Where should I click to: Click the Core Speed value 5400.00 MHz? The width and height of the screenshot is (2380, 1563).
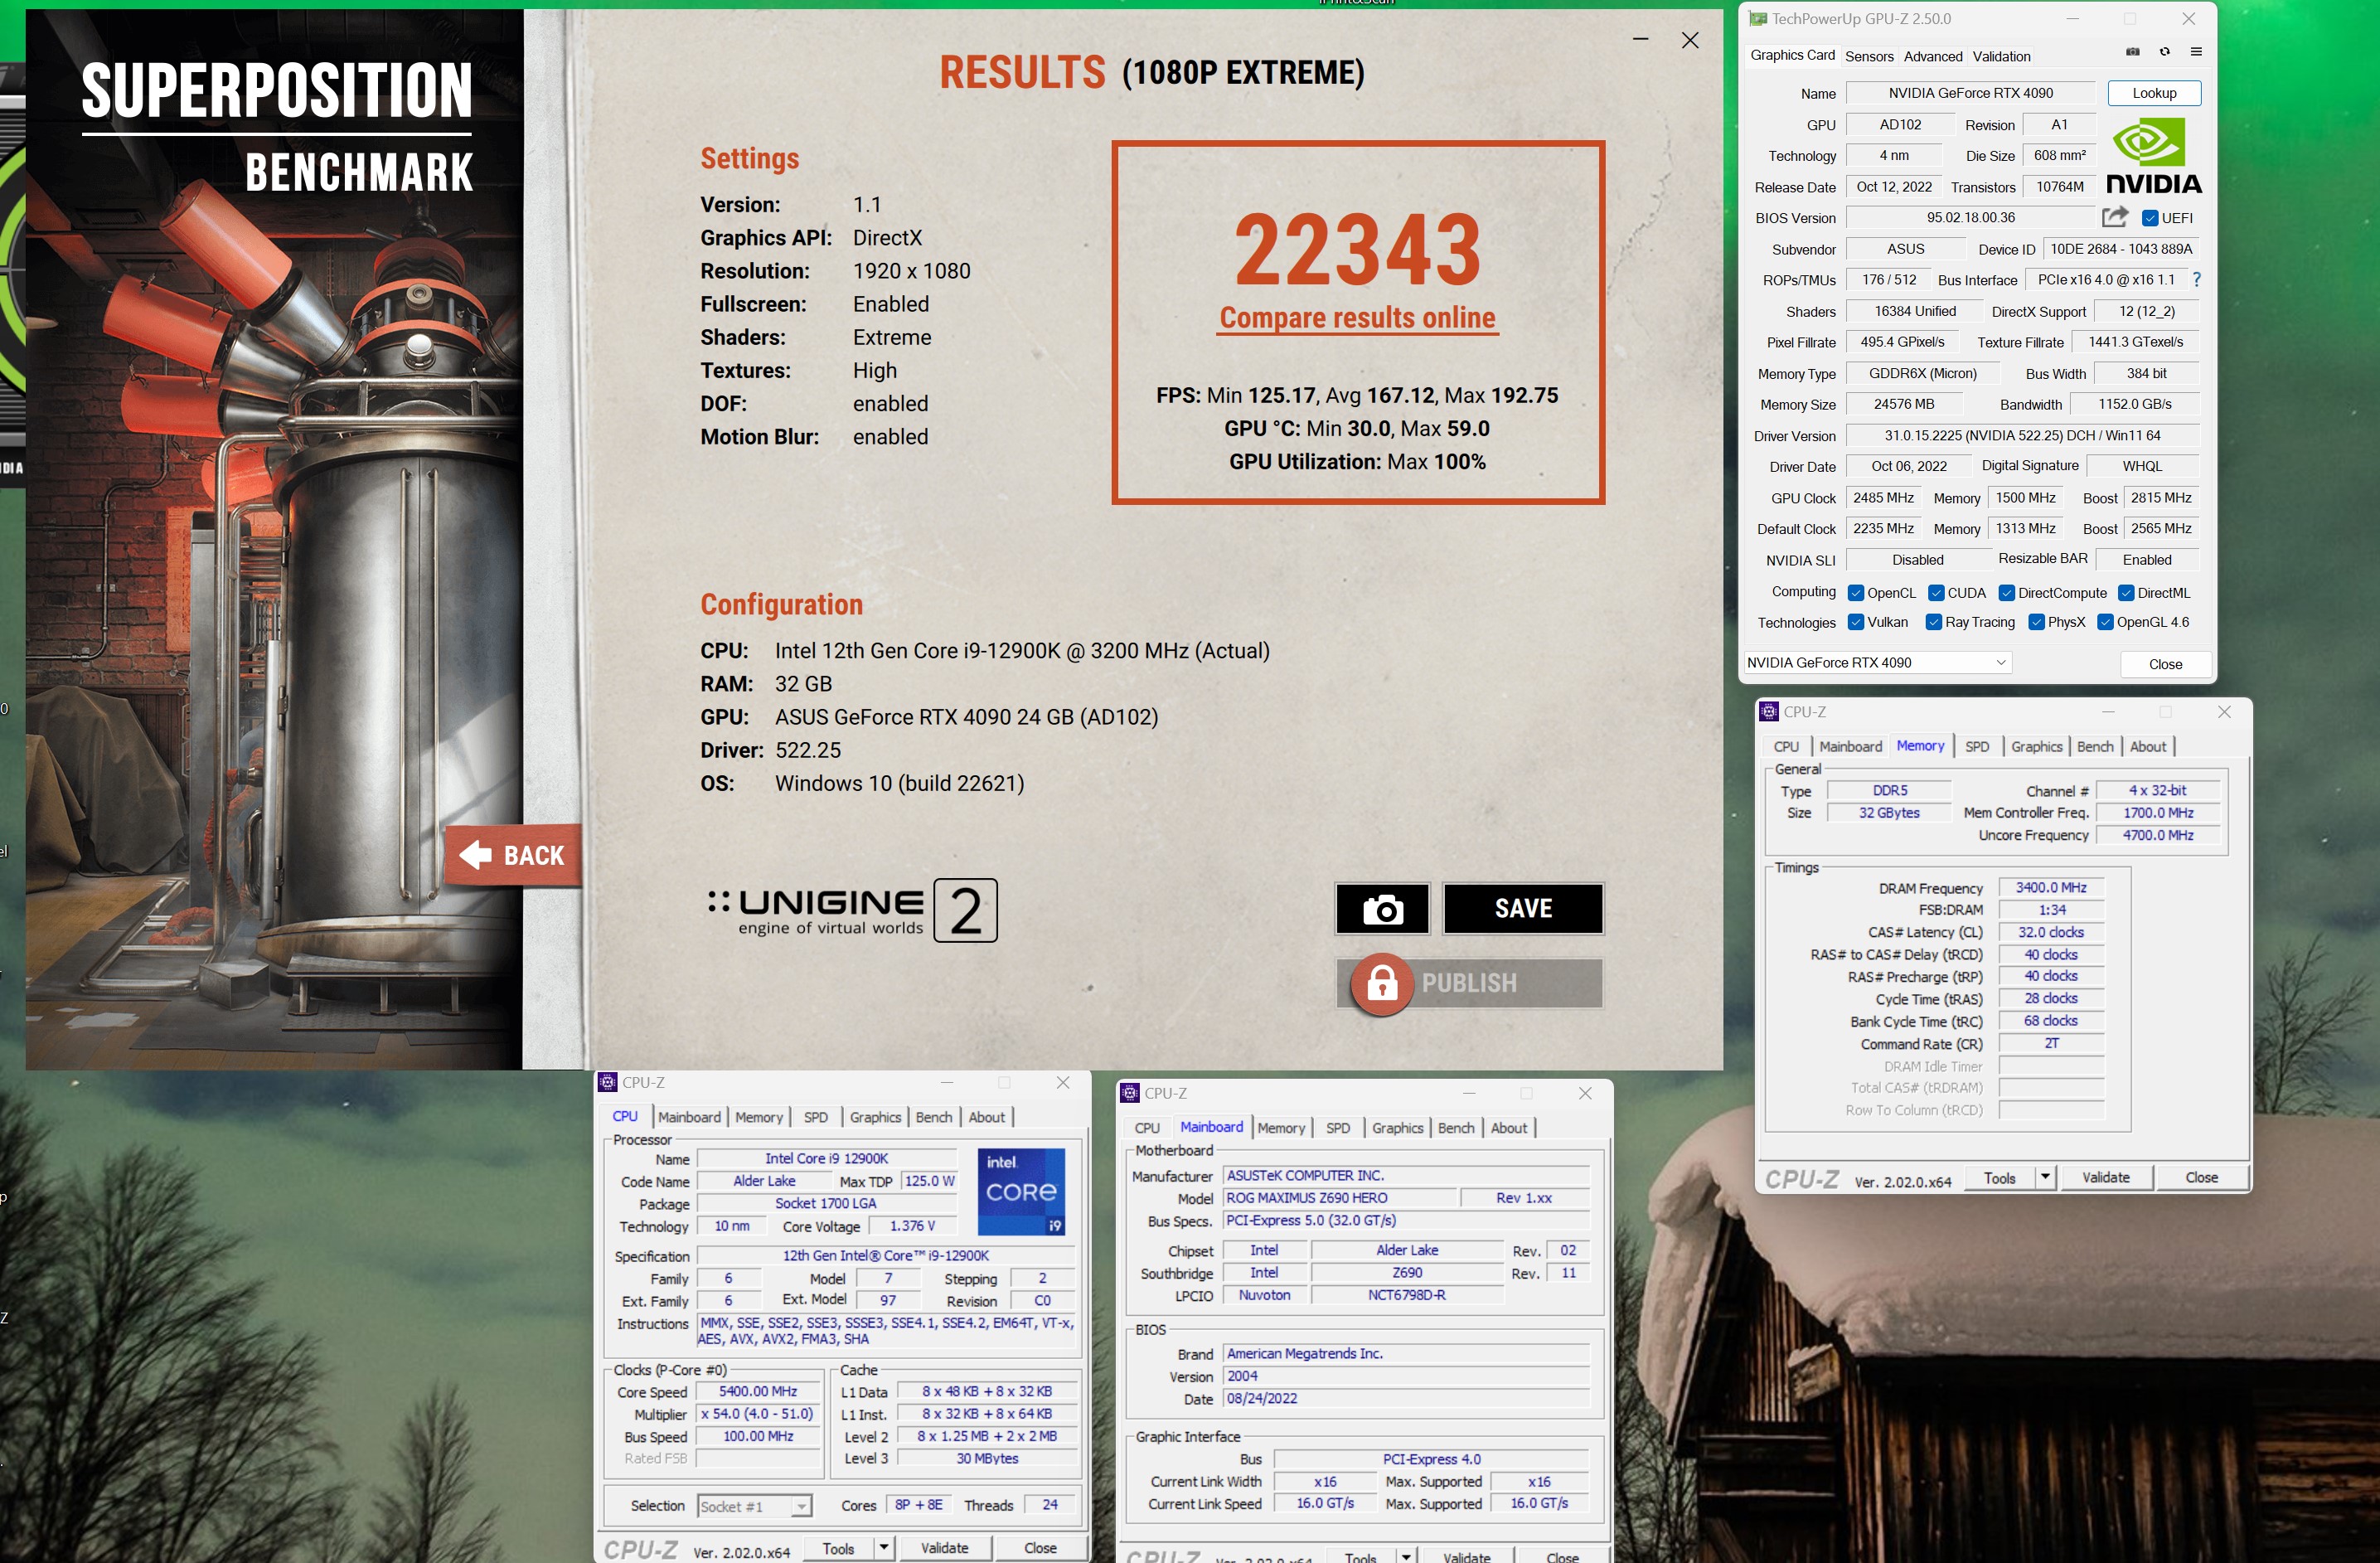point(757,1391)
